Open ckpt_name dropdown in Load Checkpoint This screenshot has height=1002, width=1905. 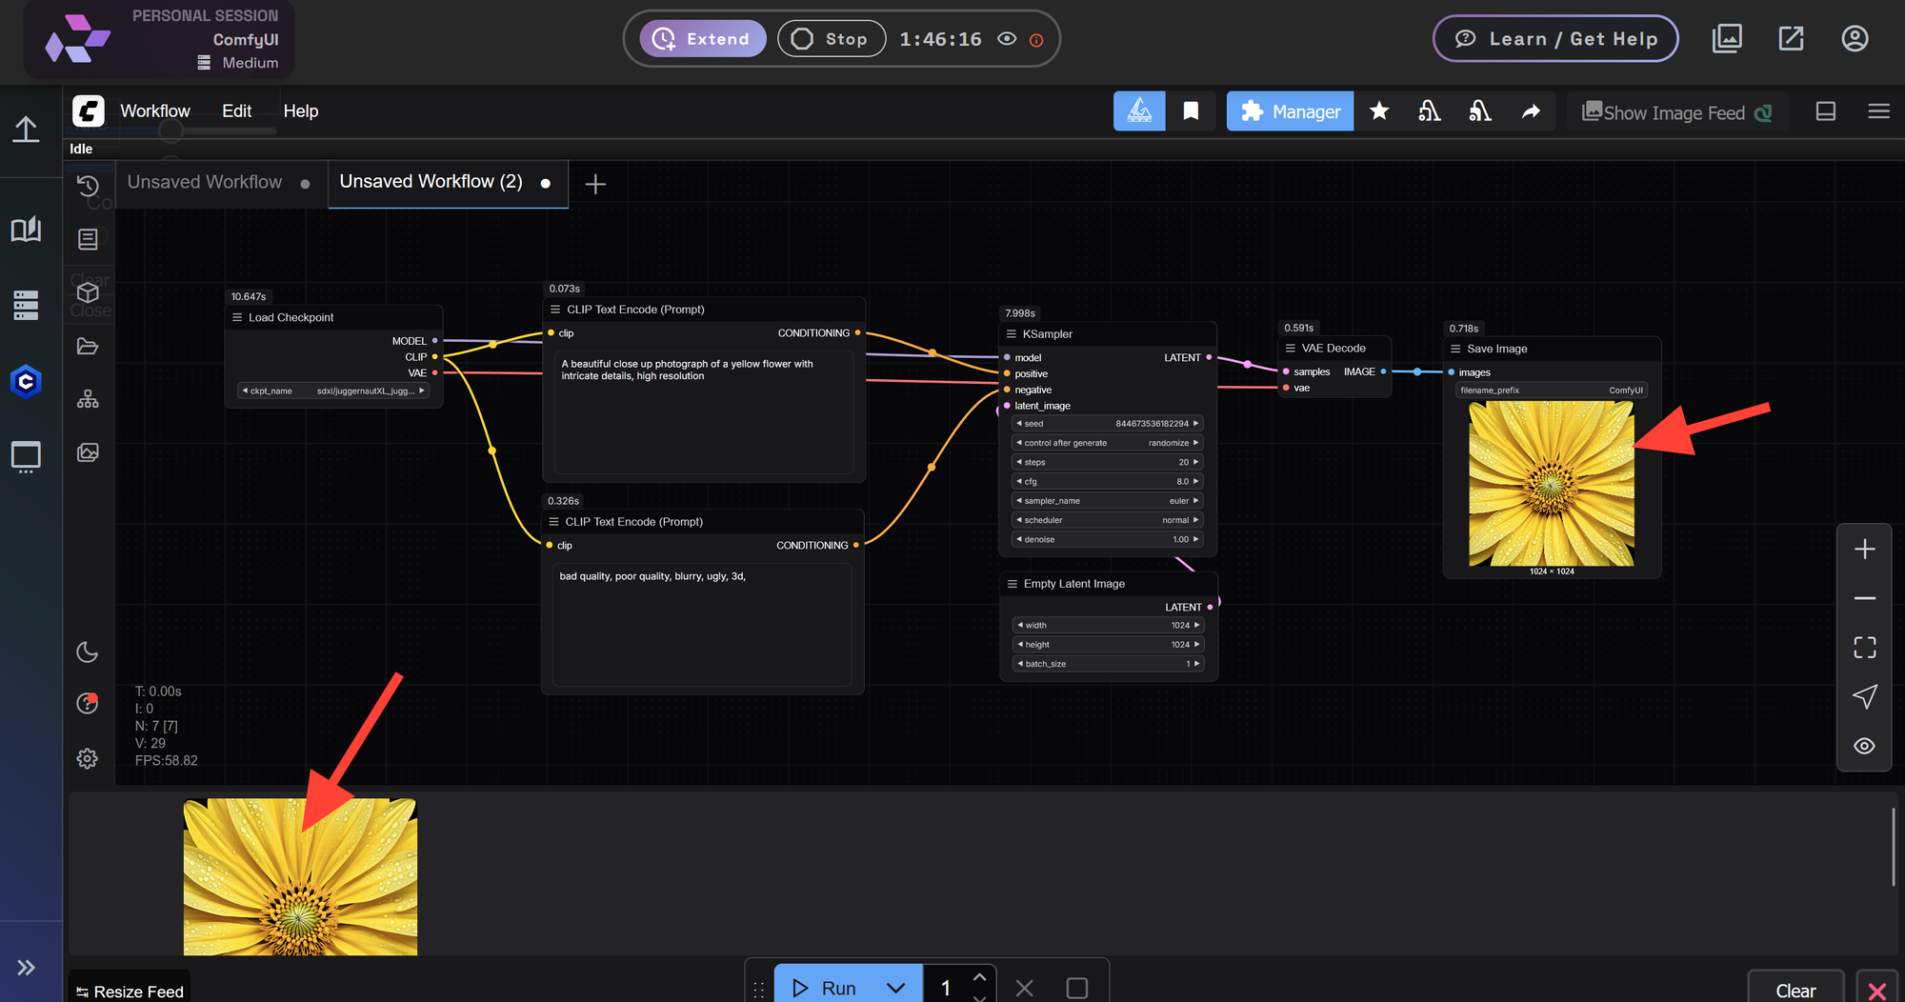coord(333,391)
